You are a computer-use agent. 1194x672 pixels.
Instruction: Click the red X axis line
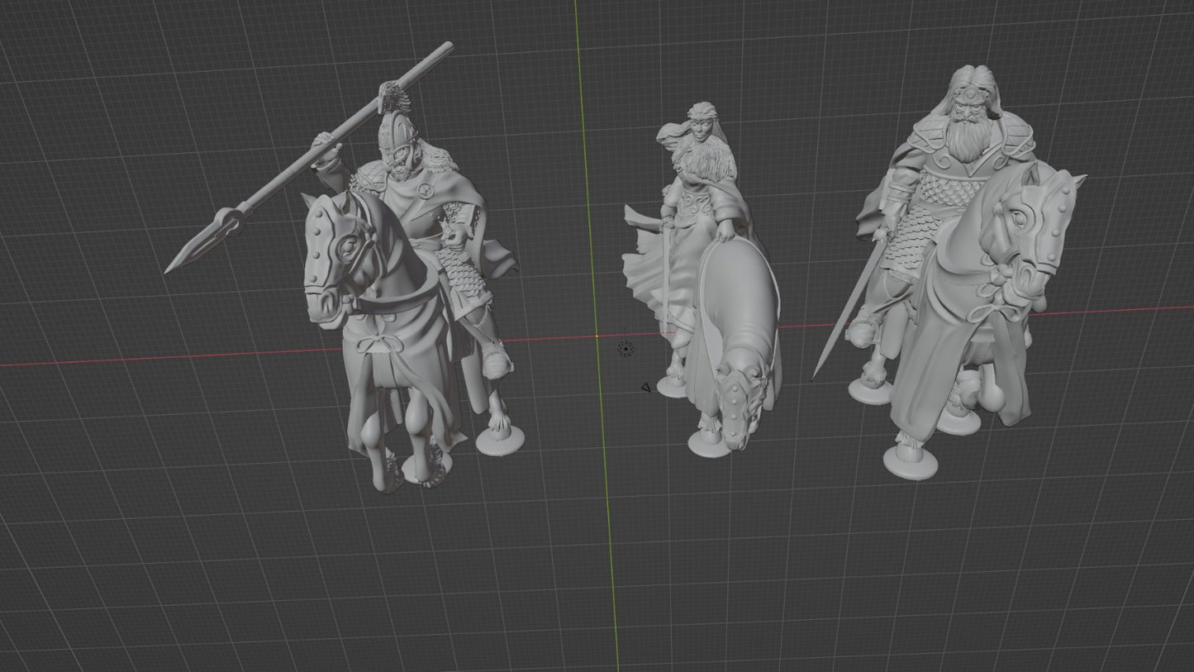[x=165, y=358]
